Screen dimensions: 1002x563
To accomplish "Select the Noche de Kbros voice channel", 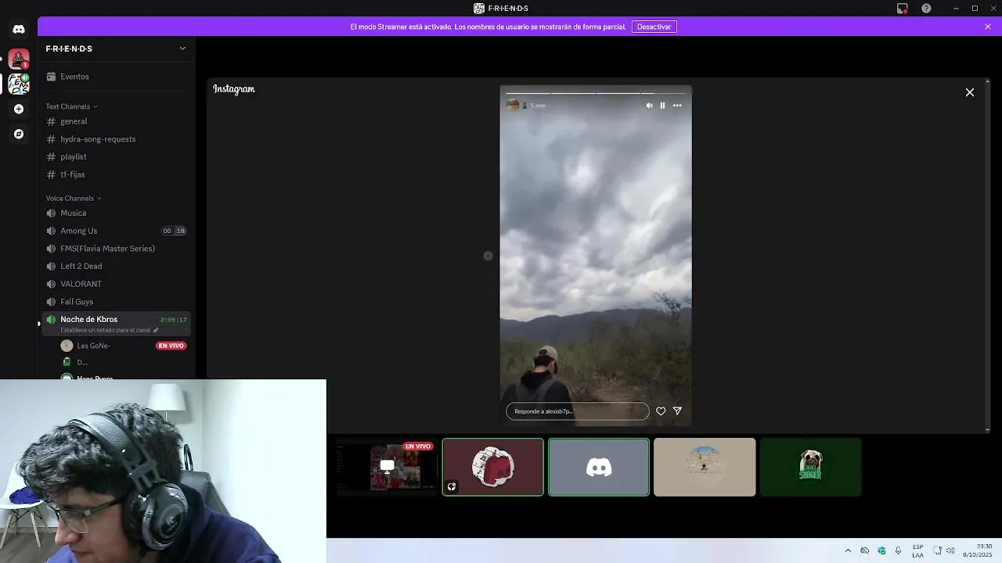I will click(116, 323).
